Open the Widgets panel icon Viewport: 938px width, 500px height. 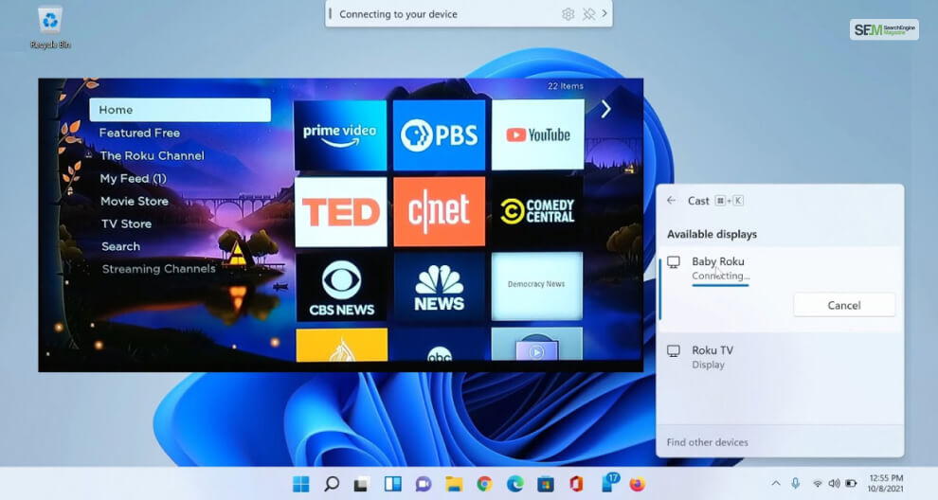pos(392,484)
